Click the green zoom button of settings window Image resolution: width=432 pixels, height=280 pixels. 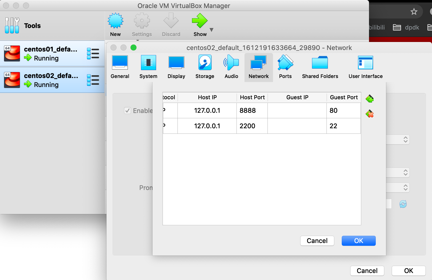click(133, 47)
